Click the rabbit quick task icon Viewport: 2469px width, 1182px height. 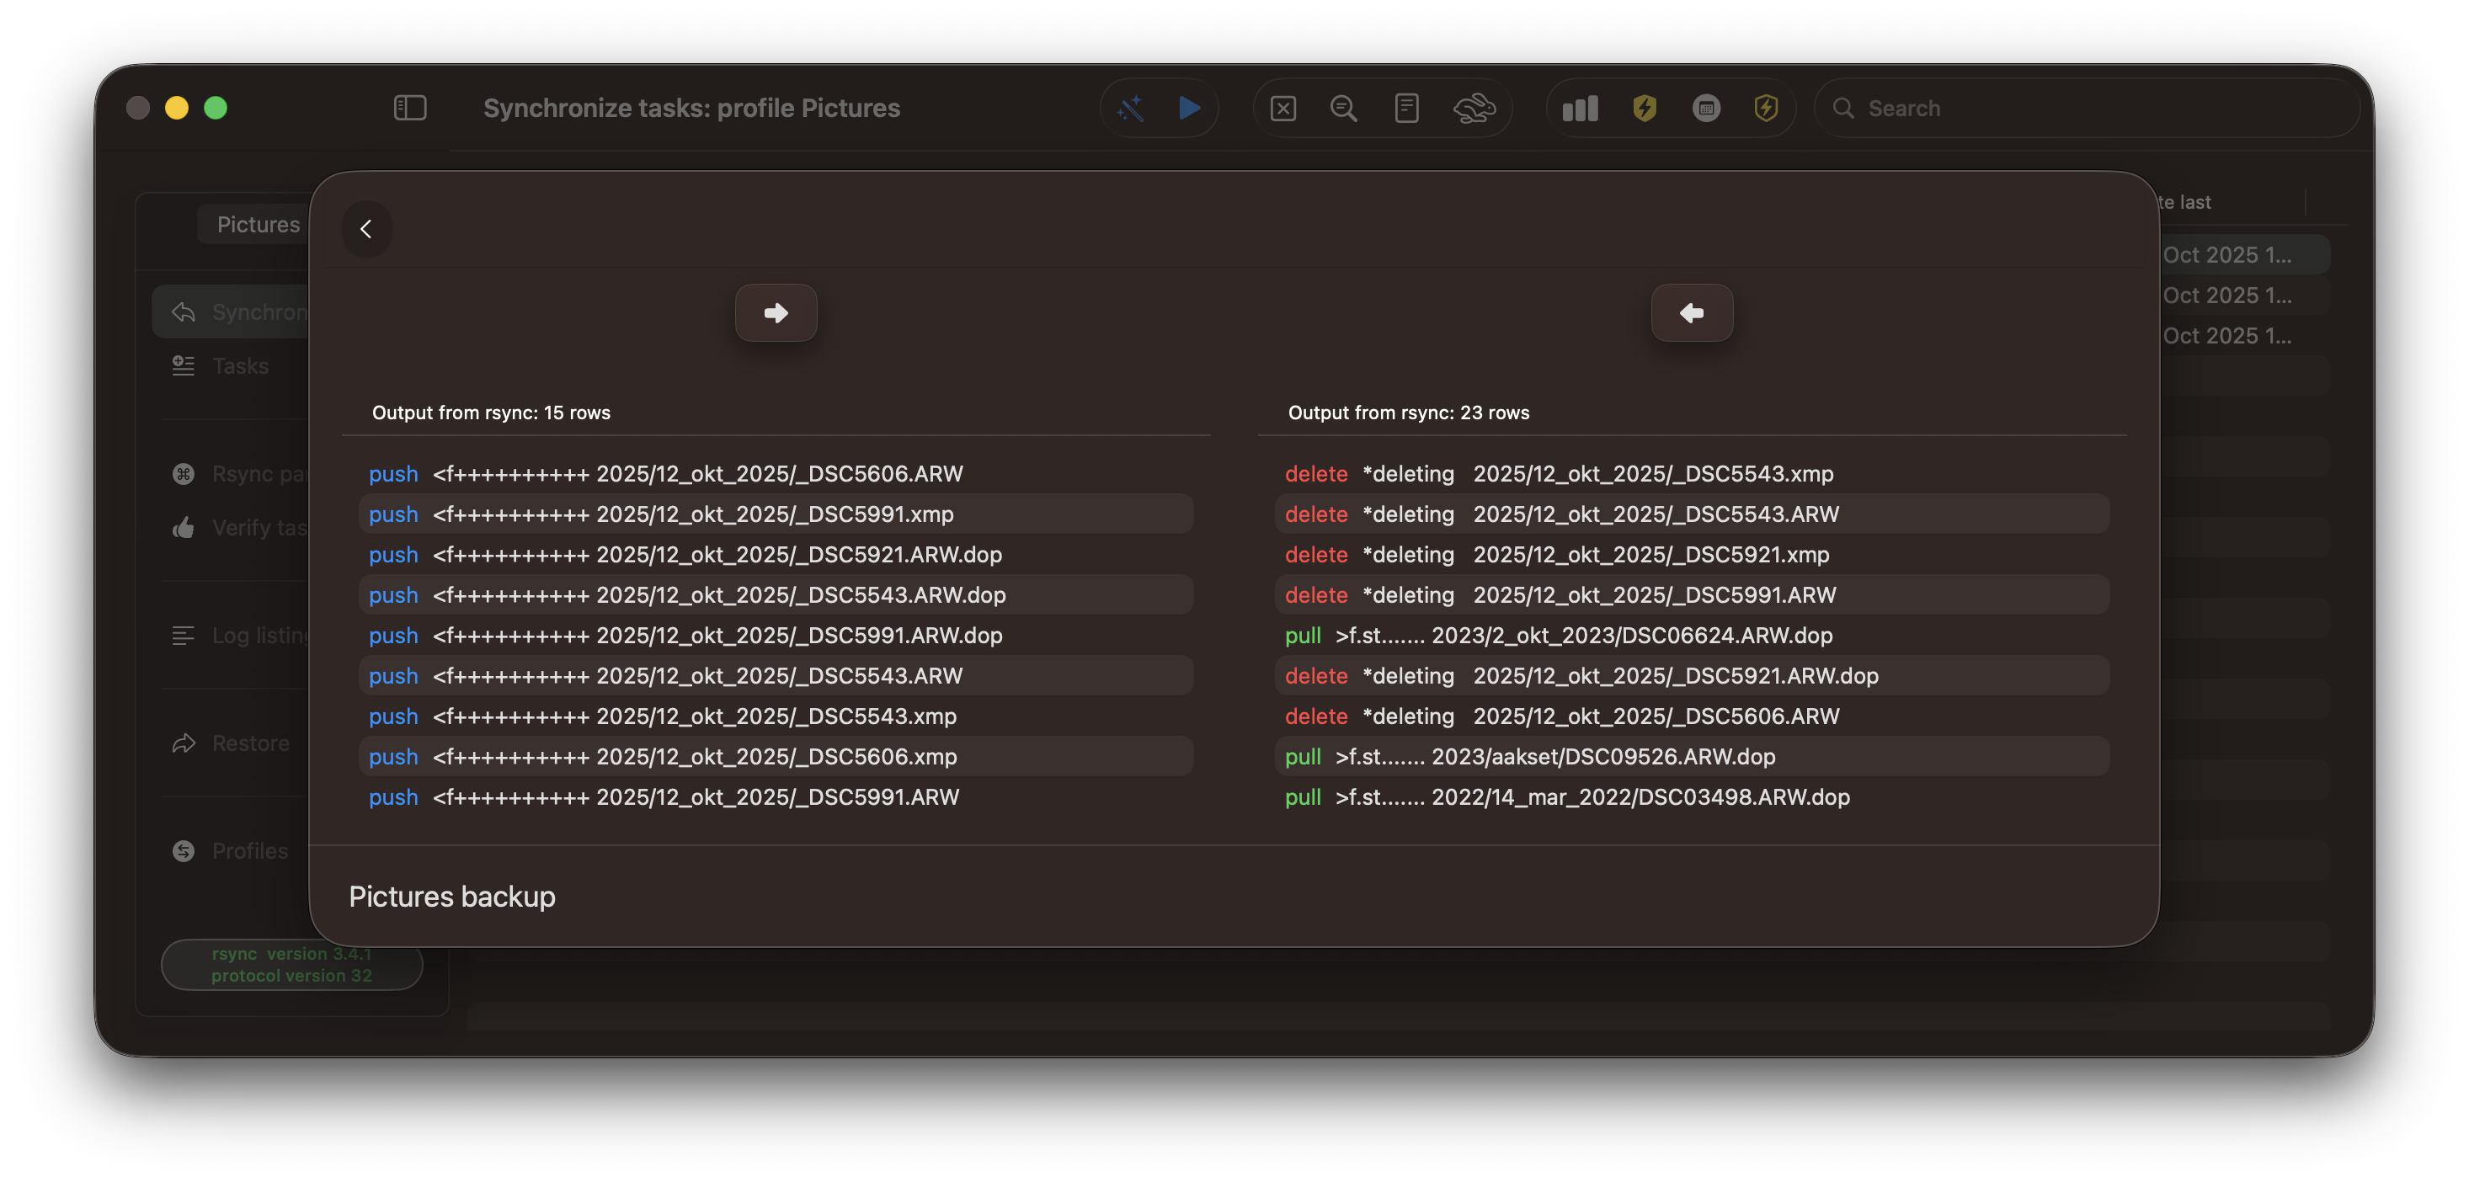[1473, 109]
